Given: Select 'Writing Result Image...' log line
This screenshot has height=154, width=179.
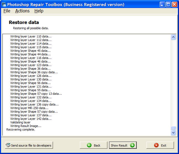Looking at the screenshot, I should [x=26, y=126].
